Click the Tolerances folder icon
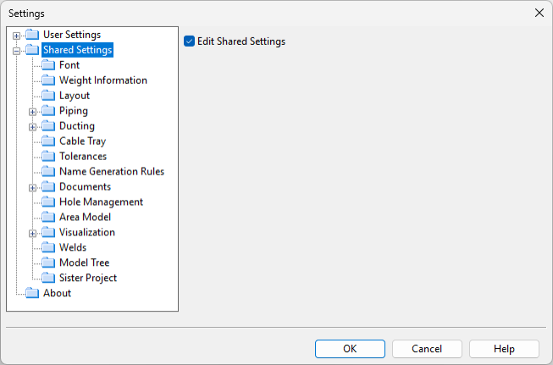Screen dimensions: 553x365 point(48,157)
